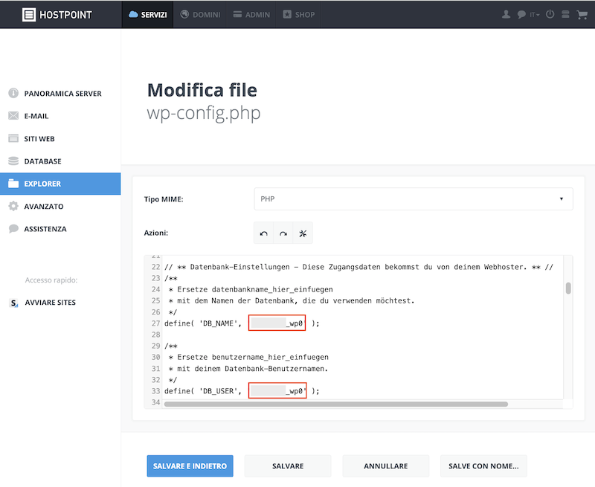Click line 30 Ersetze benutzername_hier_einfuegen

point(248,357)
